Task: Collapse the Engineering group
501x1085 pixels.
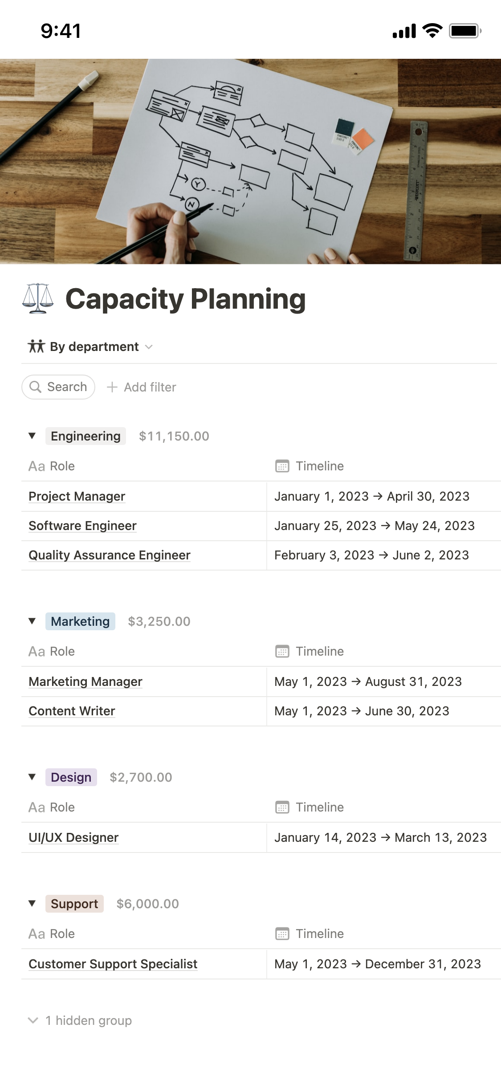Action: click(32, 436)
